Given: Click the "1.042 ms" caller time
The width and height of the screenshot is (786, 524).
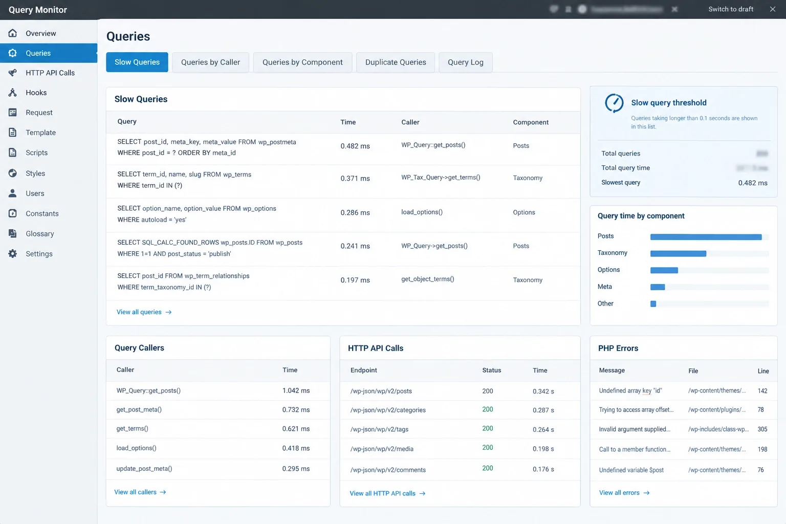Looking at the screenshot, I should click(296, 391).
